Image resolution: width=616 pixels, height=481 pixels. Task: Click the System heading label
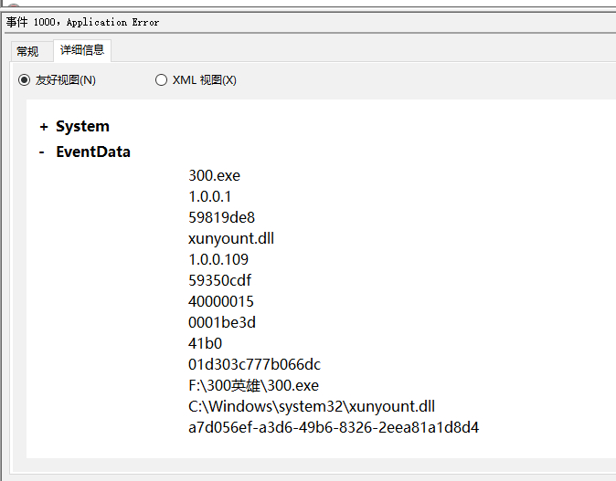[82, 126]
